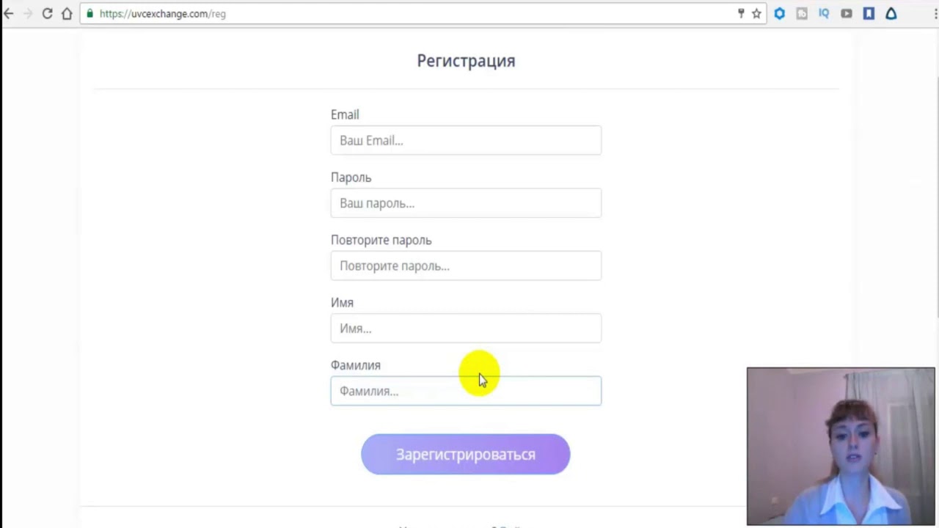
Task: Click the green secure padlock icon
Action: click(90, 13)
